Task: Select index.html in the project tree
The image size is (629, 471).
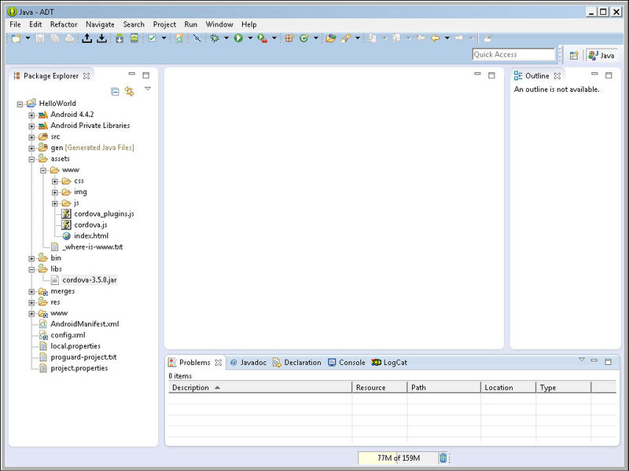Action: click(x=90, y=235)
